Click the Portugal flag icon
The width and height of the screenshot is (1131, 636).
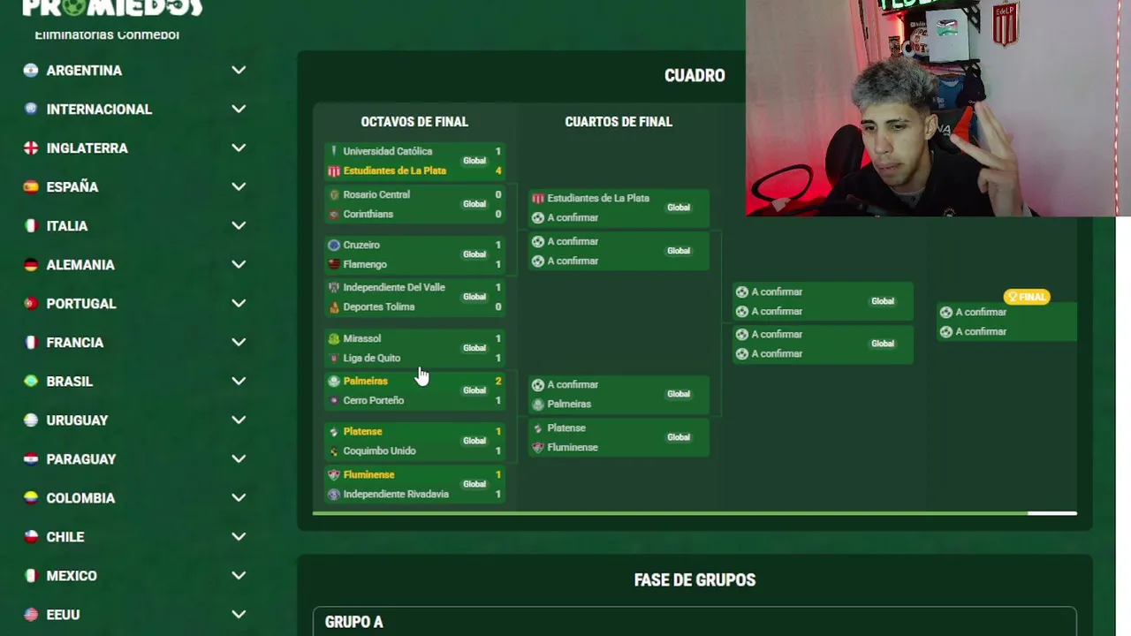pos(31,304)
